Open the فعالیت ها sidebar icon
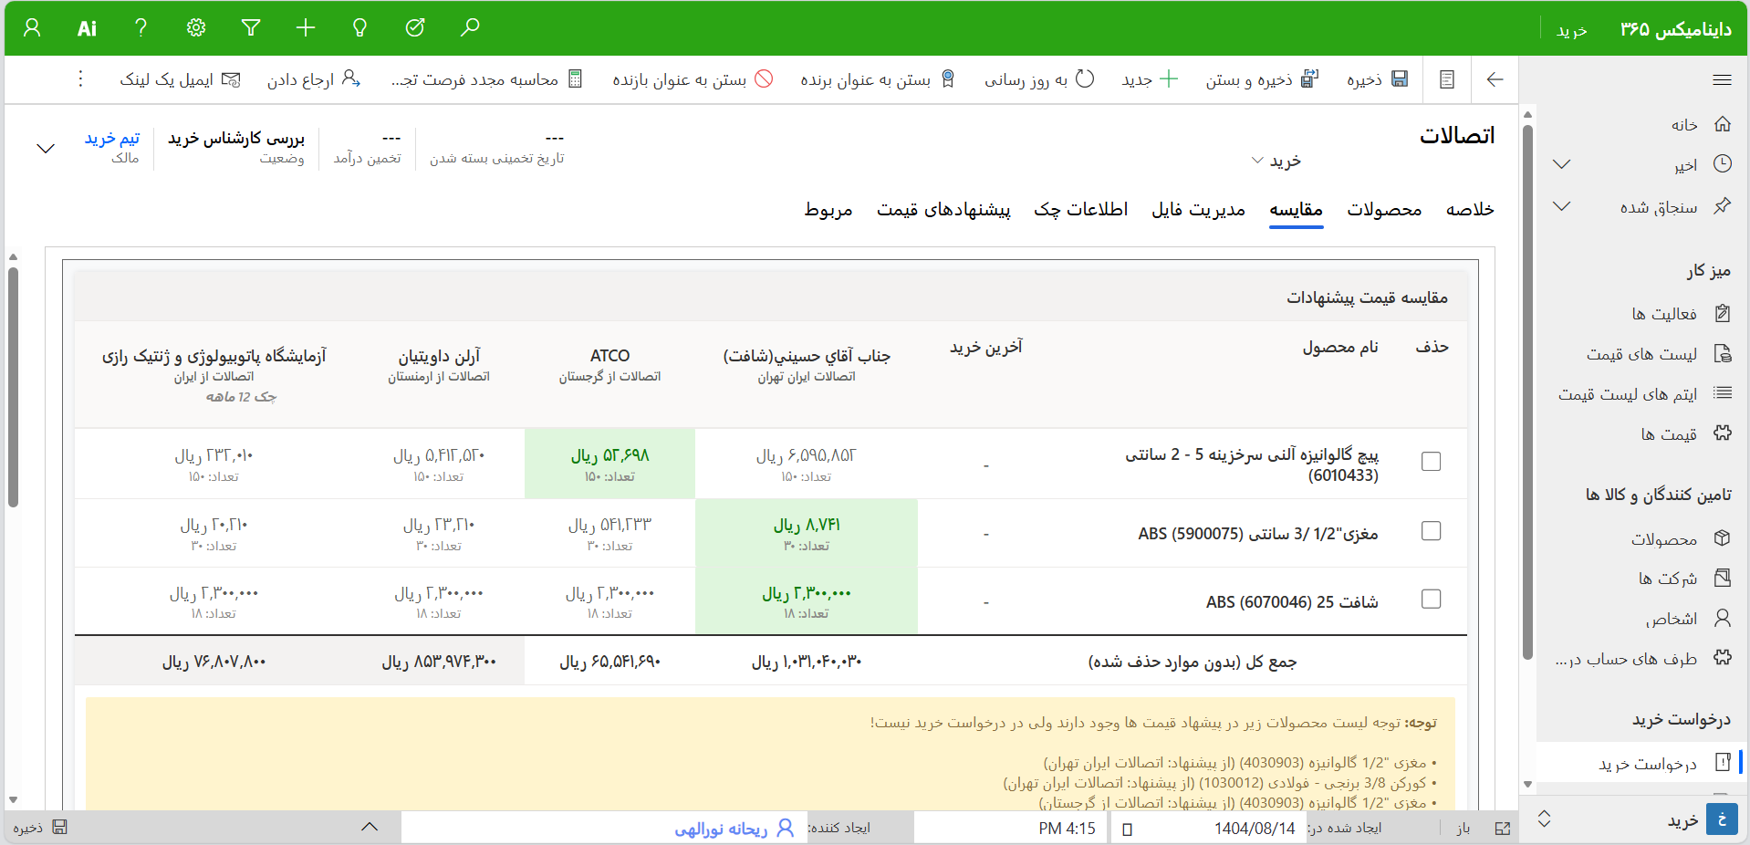This screenshot has width=1750, height=845. (x=1677, y=314)
